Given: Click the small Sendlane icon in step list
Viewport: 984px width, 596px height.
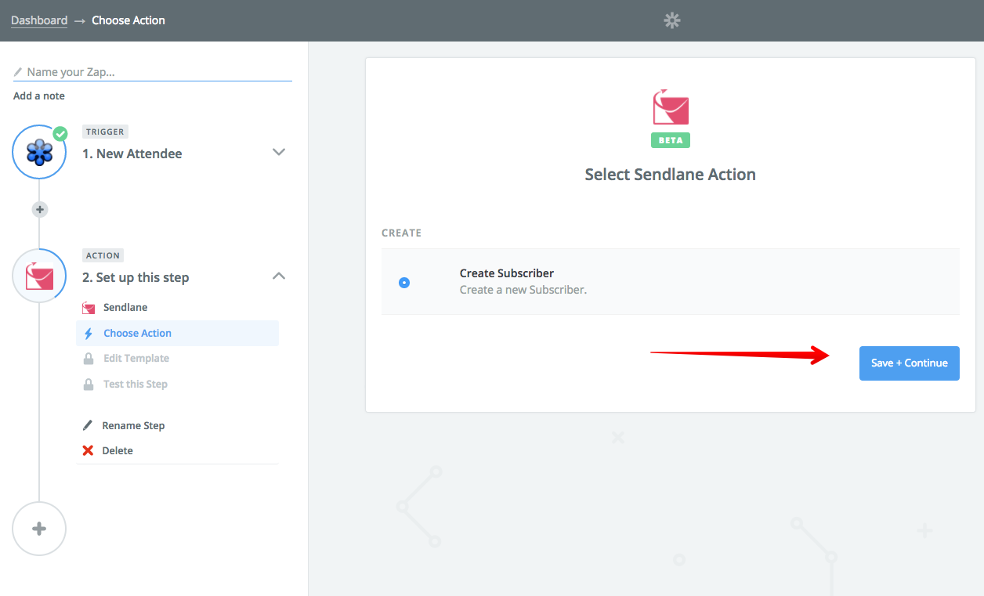Looking at the screenshot, I should click(89, 308).
